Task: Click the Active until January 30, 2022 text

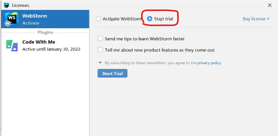Action: (51, 49)
